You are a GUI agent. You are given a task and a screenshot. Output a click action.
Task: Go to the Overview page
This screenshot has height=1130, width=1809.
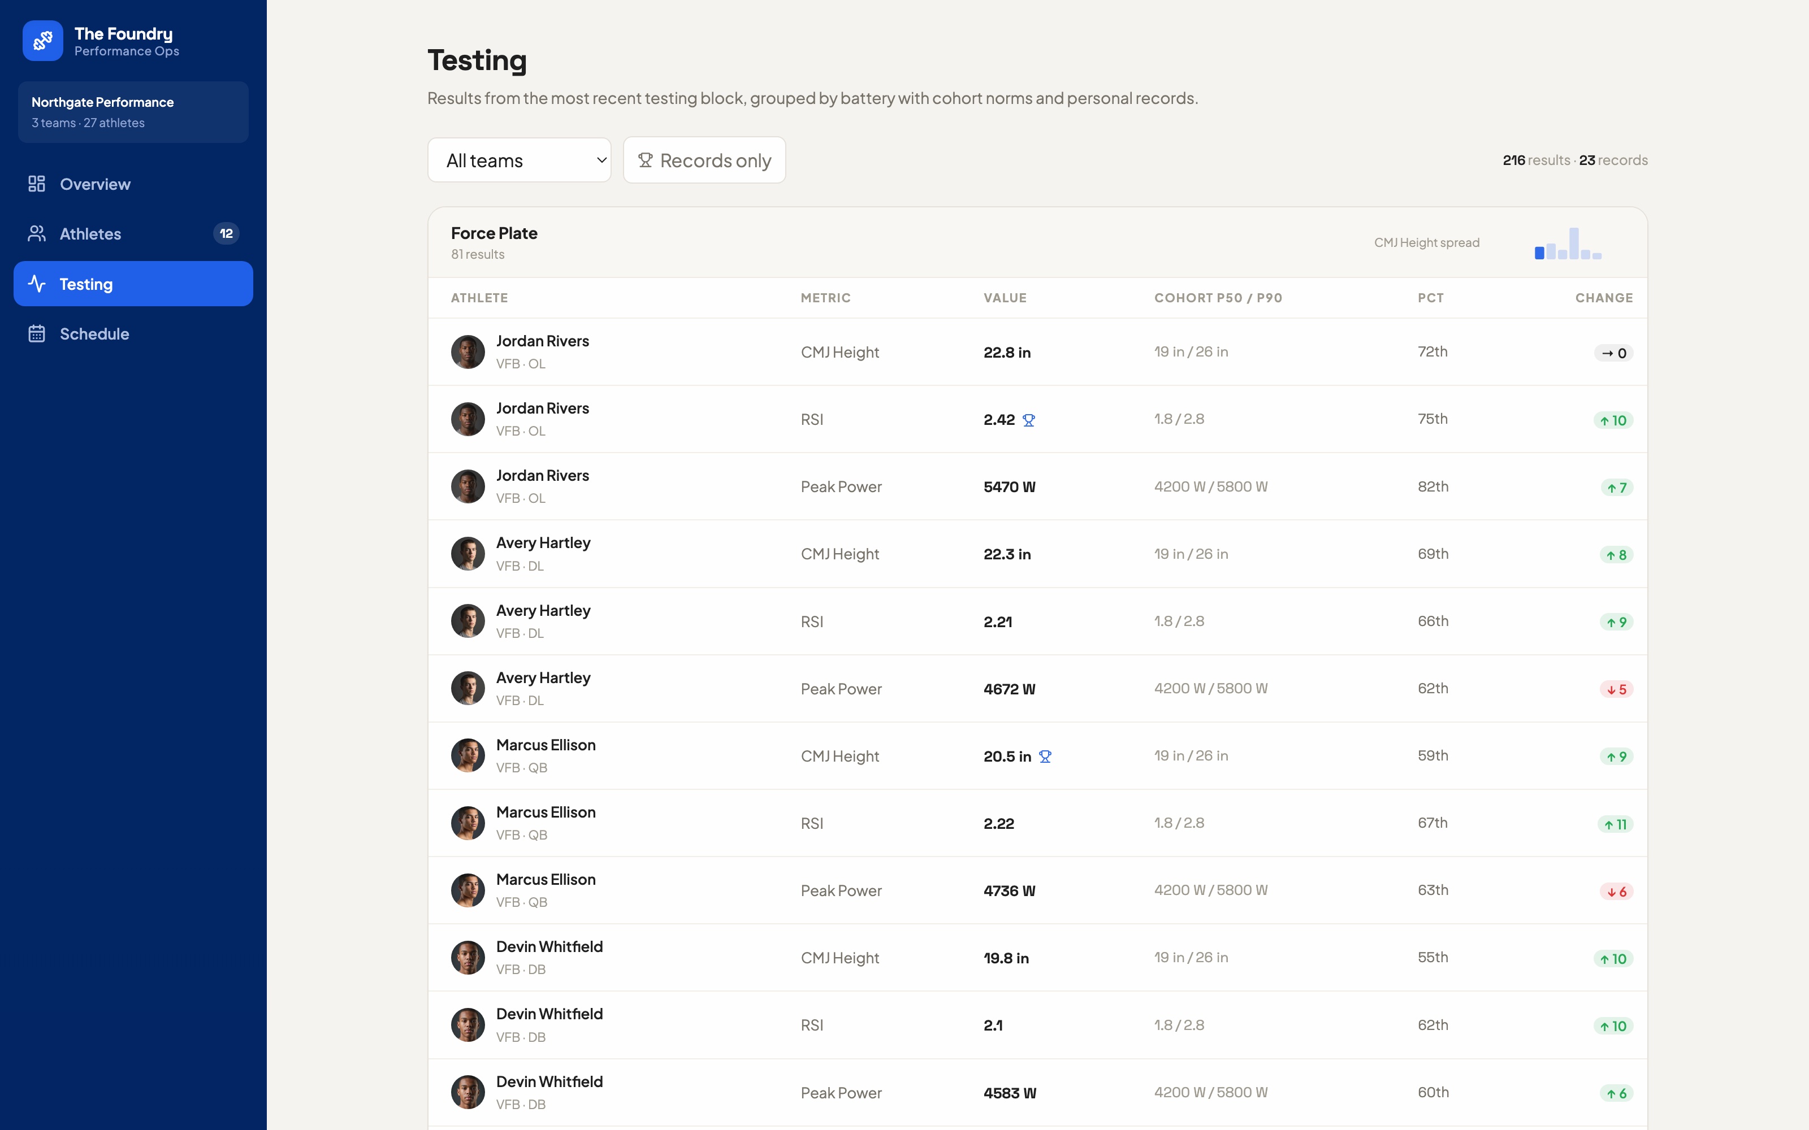point(133,184)
